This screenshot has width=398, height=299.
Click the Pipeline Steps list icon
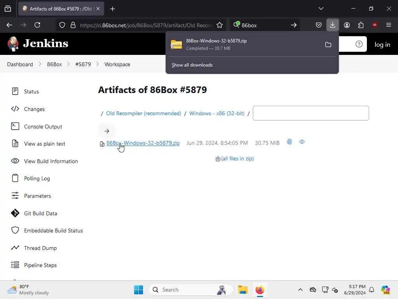(15, 265)
